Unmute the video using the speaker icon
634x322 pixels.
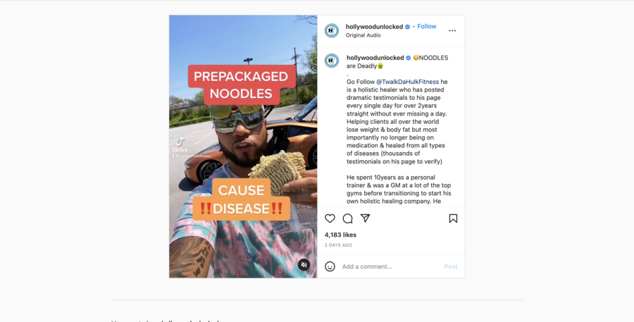[x=304, y=265]
